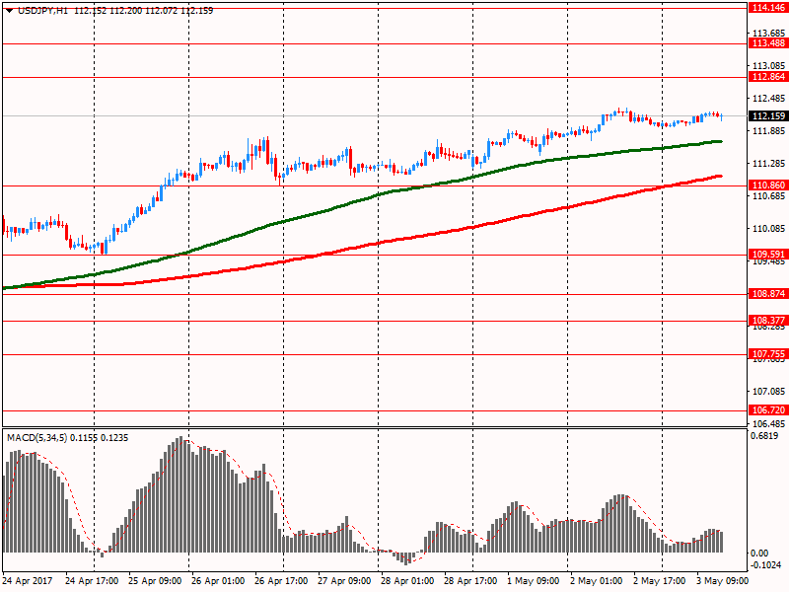Image resolution: width=789 pixels, height=592 pixels.
Task: Select the 3 May 09:00 time axis label
Action: pos(722,581)
